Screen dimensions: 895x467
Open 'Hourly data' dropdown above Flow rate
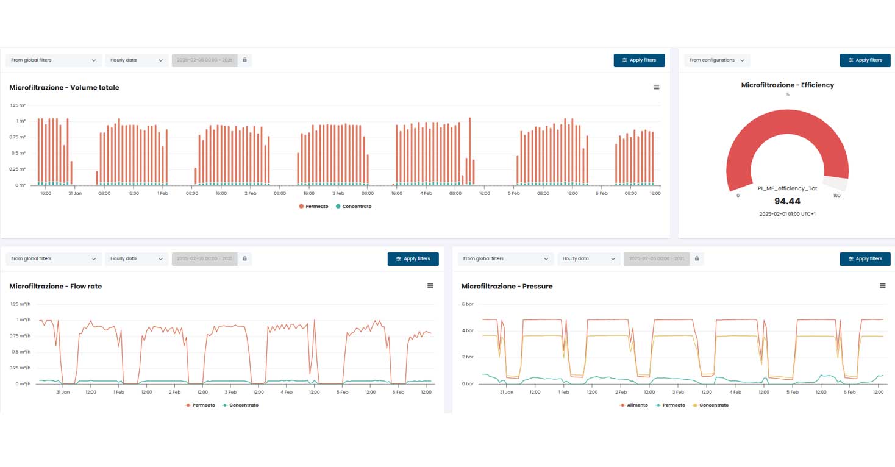pos(136,259)
